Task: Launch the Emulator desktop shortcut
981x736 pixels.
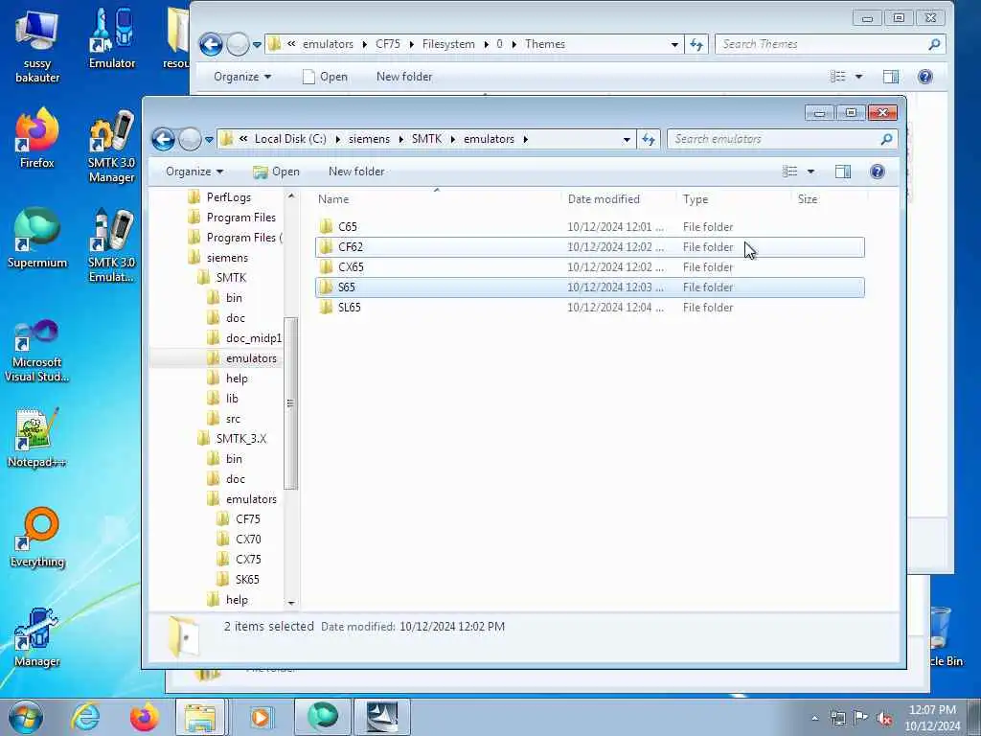Action: 111,38
